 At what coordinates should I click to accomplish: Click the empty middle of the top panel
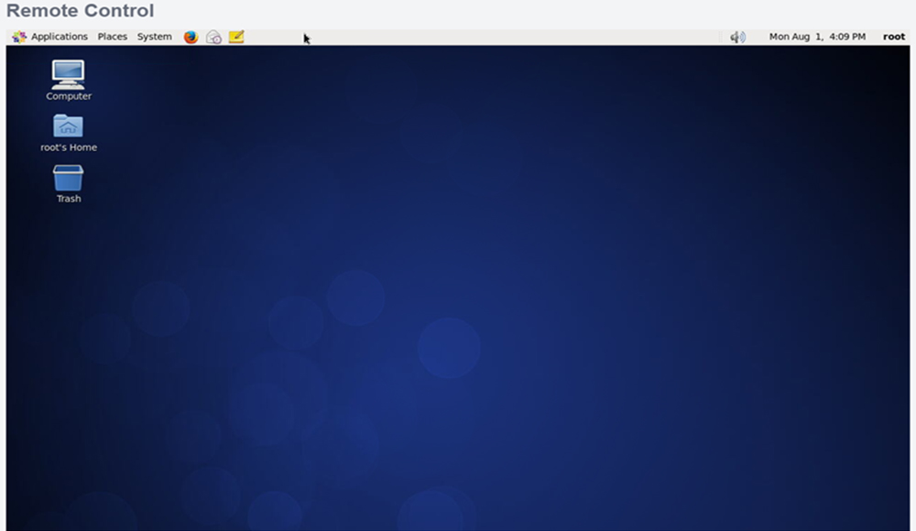pyautogui.click(x=504, y=37)
